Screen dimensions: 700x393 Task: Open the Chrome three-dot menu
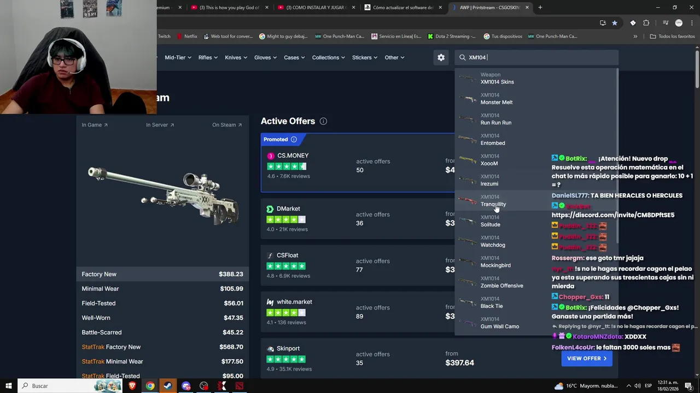click(x=692, y=23)
